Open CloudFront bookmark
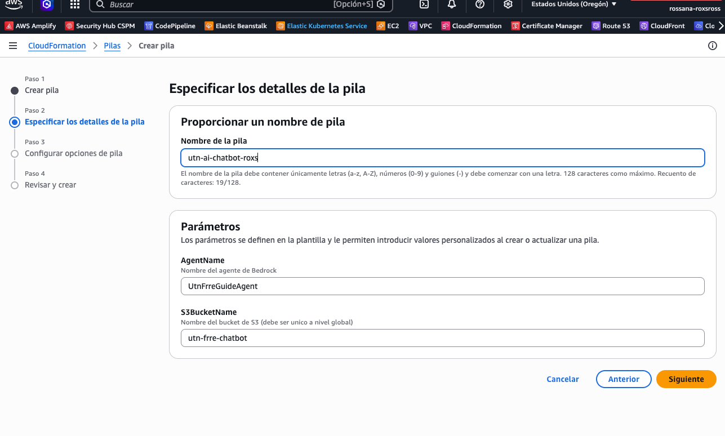Viewport: 725px width, 436px height. (x=662, y=26)
